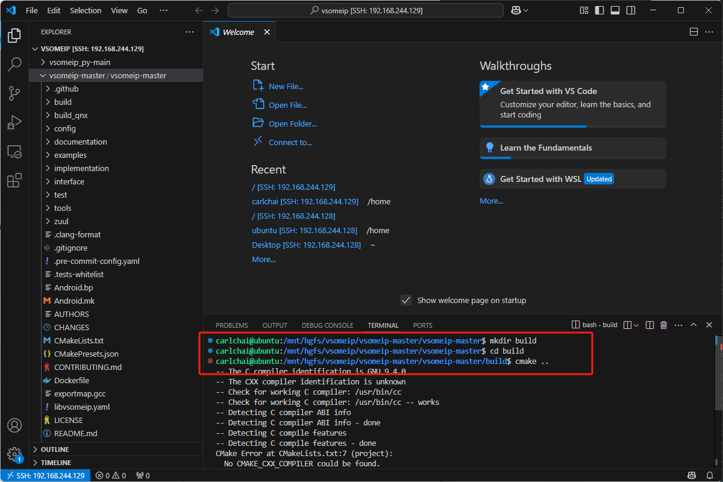
Task: Open terminal panel More Actions ellipsis
Action: (x=678, y=325)
